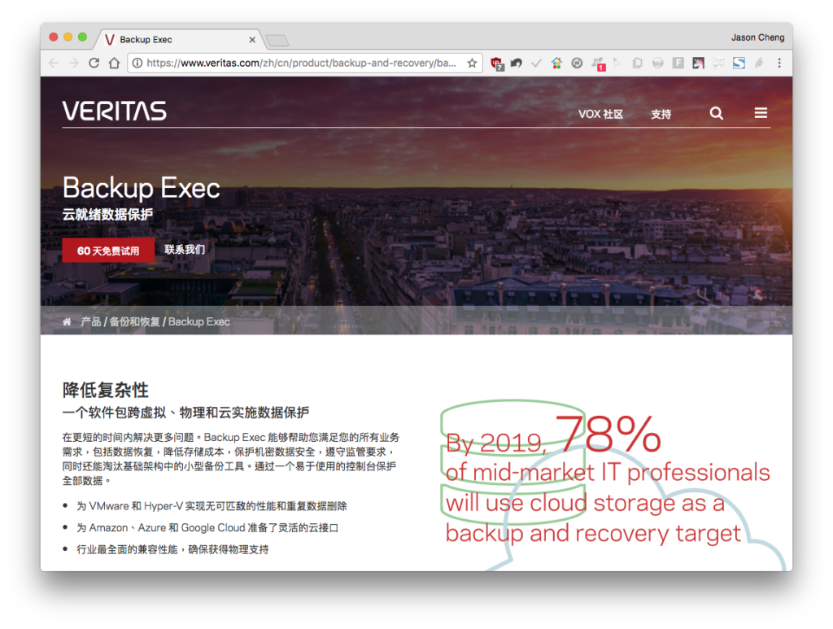Click the breadcrumb home icon
Image resolution: width=833 pixels, height=629 pixels.
click(x=67, y=322)
